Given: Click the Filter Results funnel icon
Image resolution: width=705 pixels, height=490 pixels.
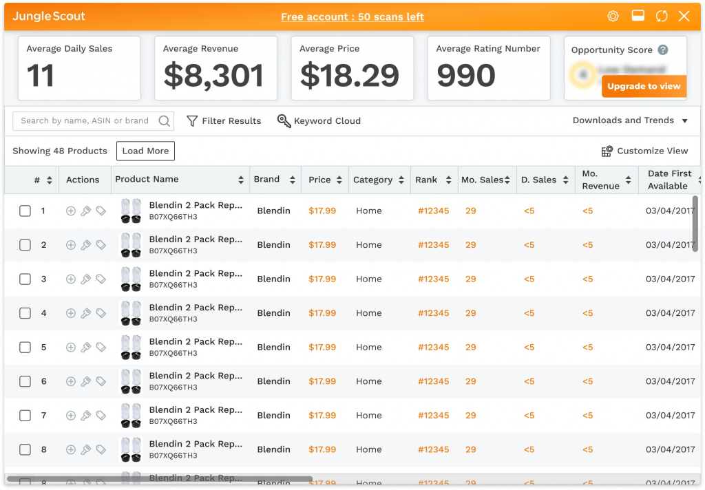Looking at the screenshot, I should 192,121.
